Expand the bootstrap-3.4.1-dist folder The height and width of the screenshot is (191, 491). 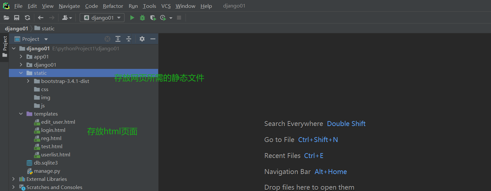pos(28,81)
